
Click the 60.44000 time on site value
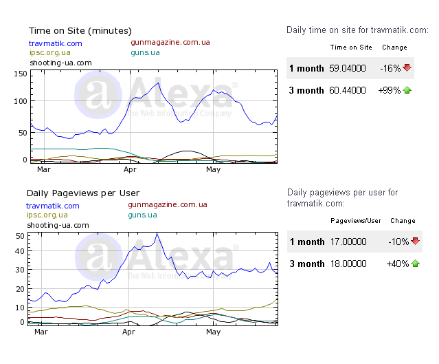[x=348, y=90]
